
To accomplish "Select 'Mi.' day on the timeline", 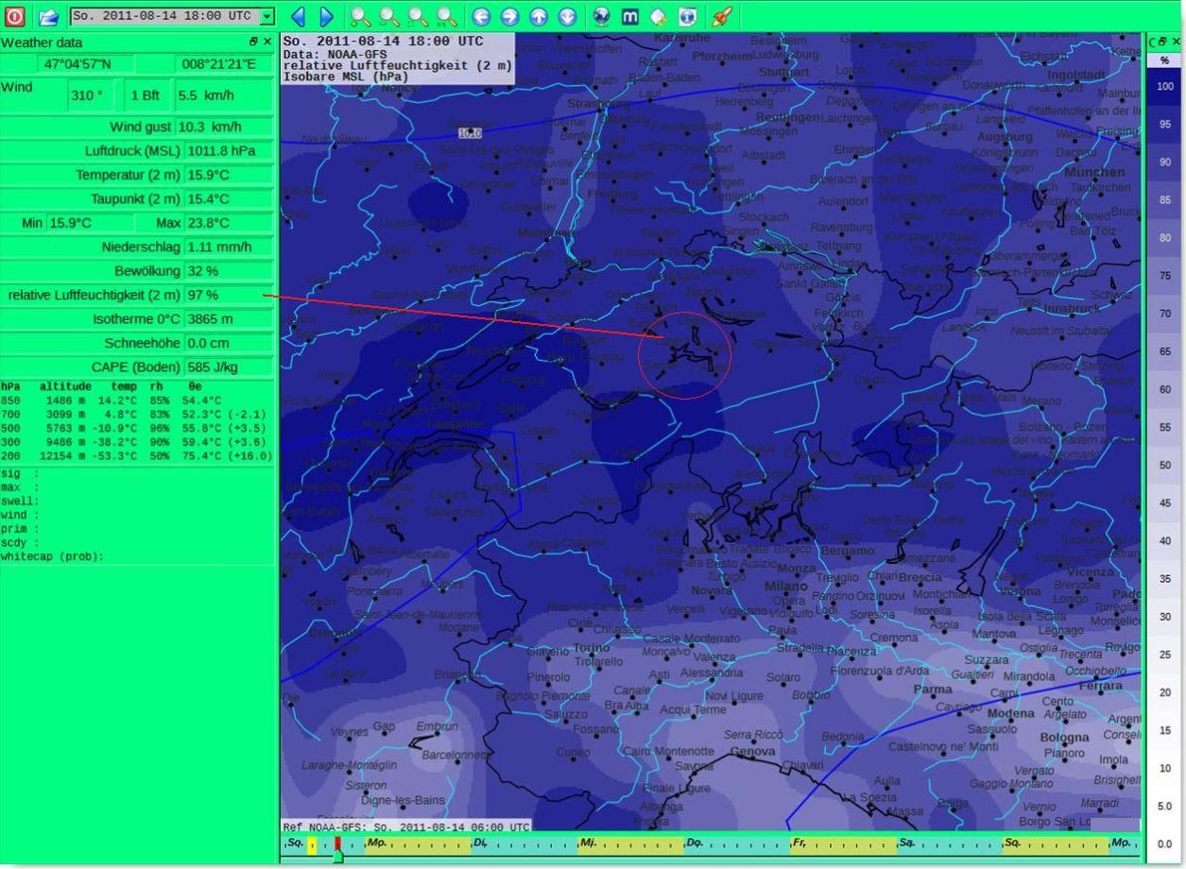I will tap(589, 843).
